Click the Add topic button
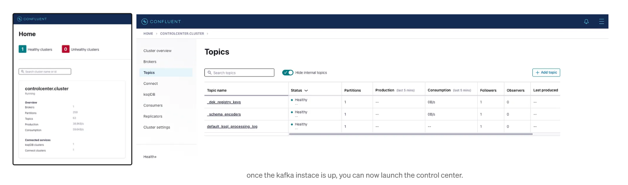Image resolution: width=628 pixels, height=185 pixels. pyautogui.click(x=546, y=73)
